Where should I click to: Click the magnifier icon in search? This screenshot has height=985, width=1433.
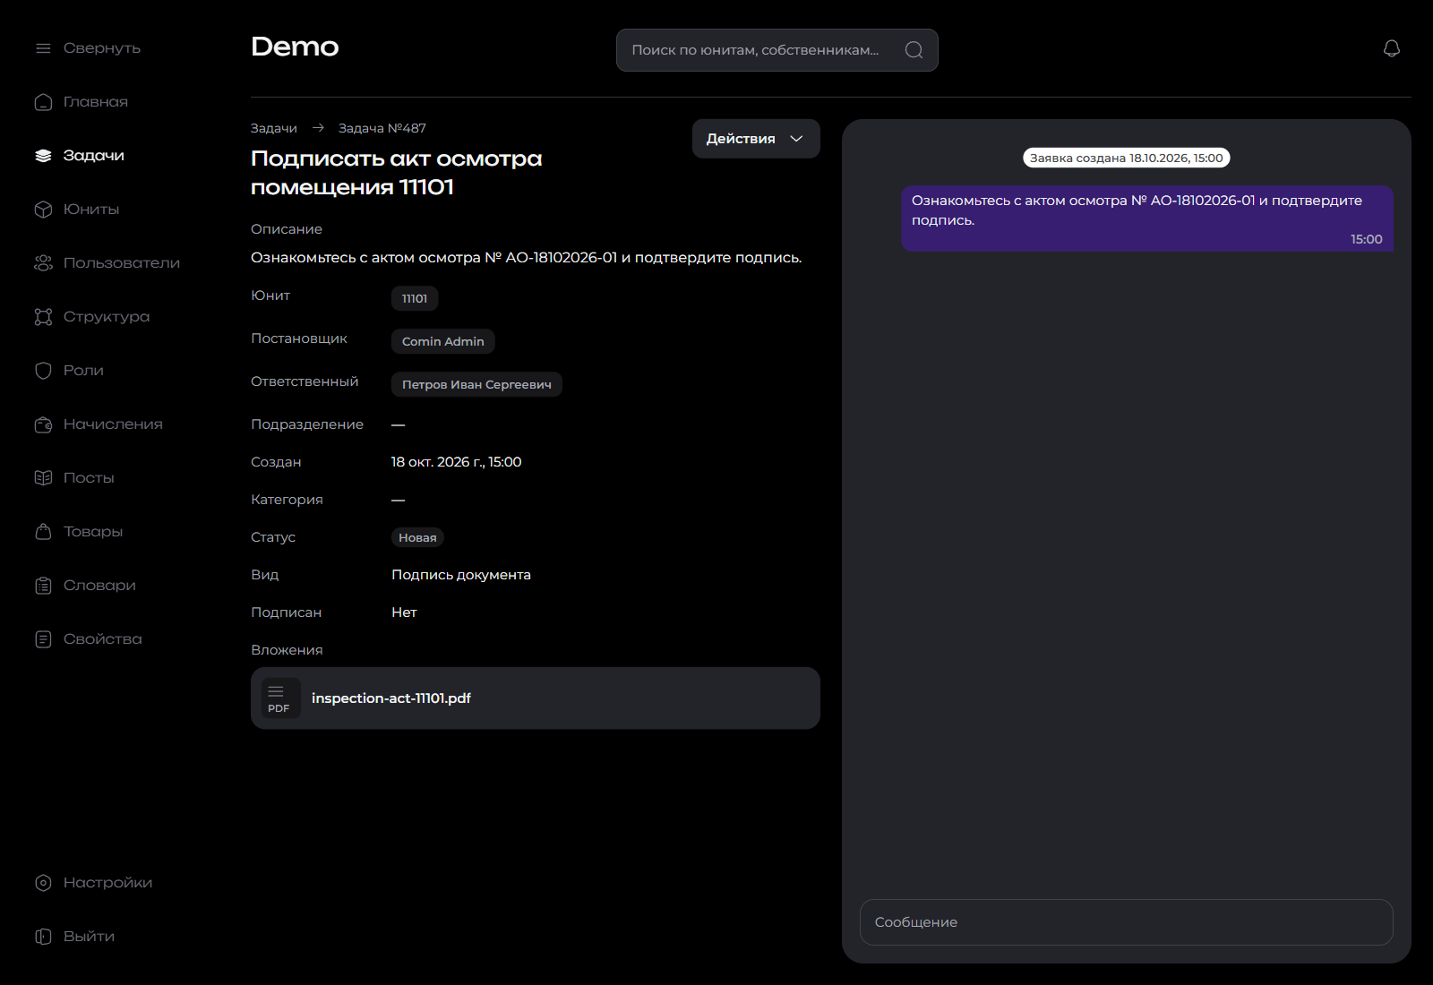coord(914,50)
